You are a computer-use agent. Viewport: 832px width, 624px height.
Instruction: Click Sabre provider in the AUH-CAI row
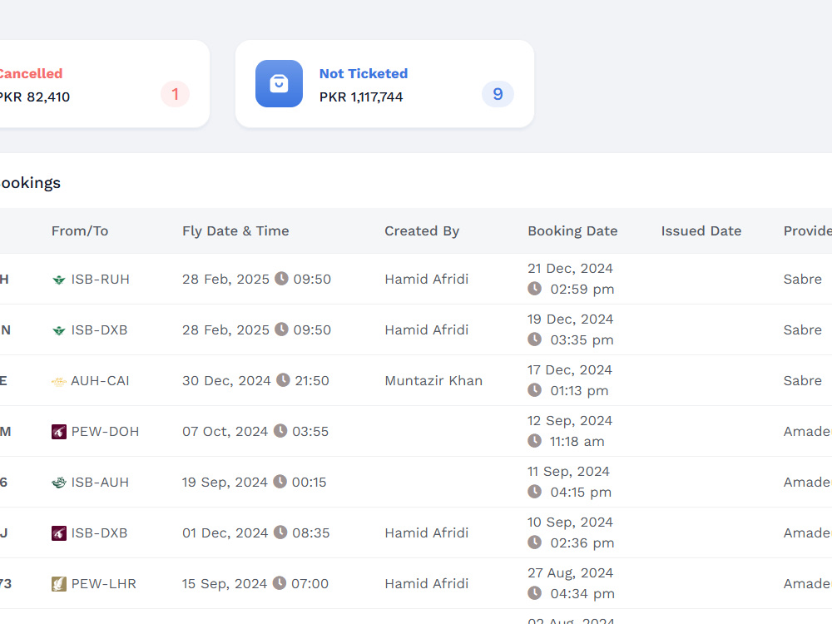coord(802,380)
